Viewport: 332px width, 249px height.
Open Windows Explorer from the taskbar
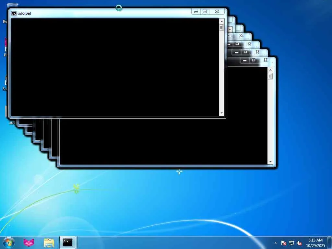(x=49, y=243)
